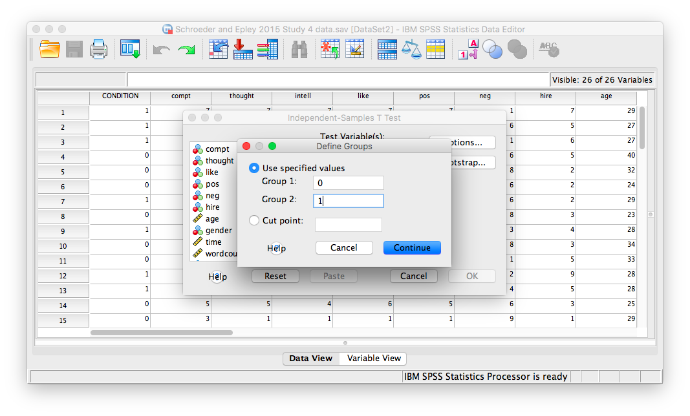Select the thought variable in the list
690x416 pixels.
[220, 160]
